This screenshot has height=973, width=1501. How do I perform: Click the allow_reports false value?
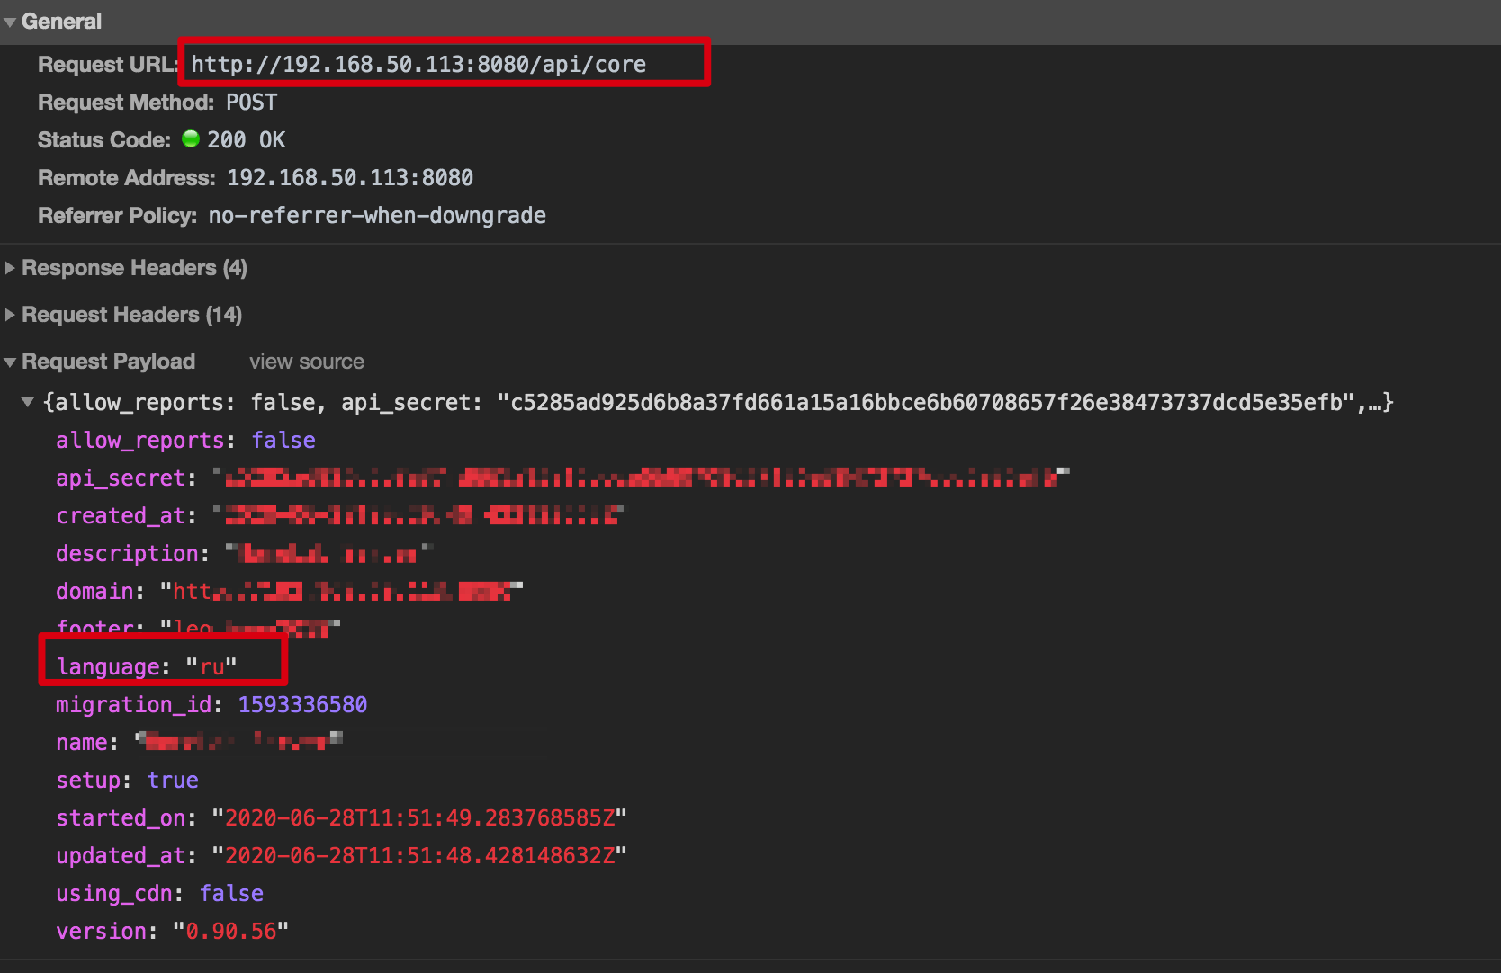pos(283,440)
